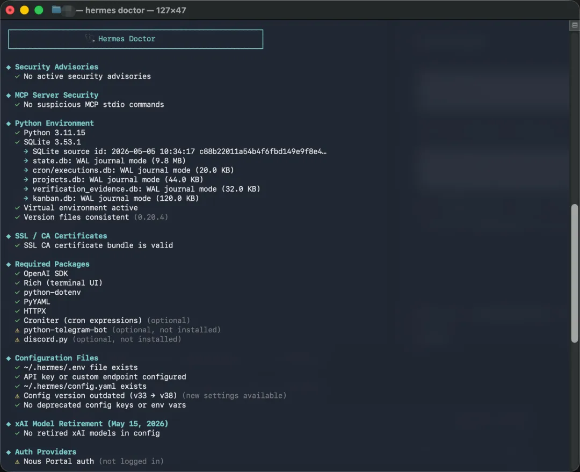Click 'API key or custom endpoint configured'
The width and height of the screenshot is (580, 472).
coord(105,377)
